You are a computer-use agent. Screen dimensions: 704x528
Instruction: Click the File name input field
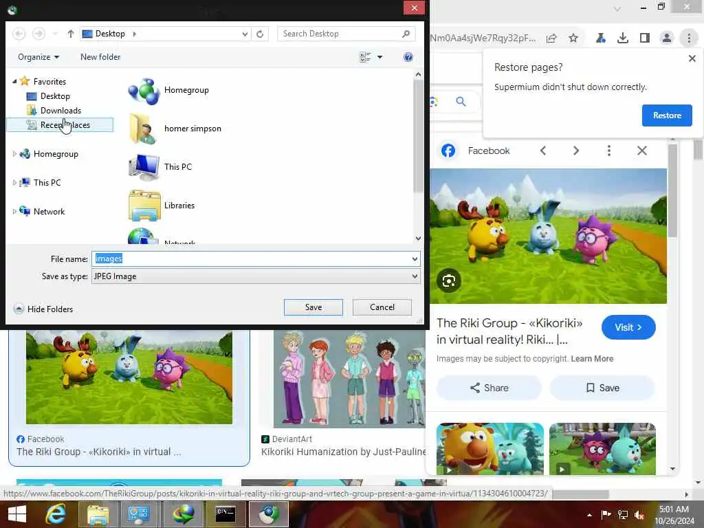pos(252,258)
